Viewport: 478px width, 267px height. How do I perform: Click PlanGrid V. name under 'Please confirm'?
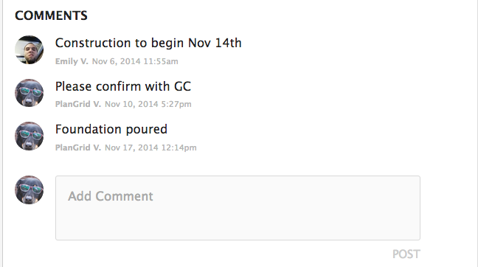tap(78, 104)
